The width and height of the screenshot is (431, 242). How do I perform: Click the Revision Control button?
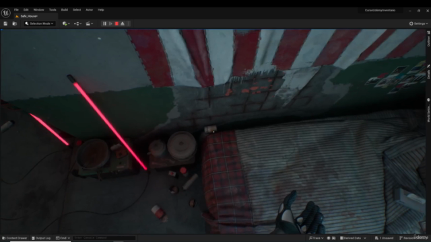[413, 238]
